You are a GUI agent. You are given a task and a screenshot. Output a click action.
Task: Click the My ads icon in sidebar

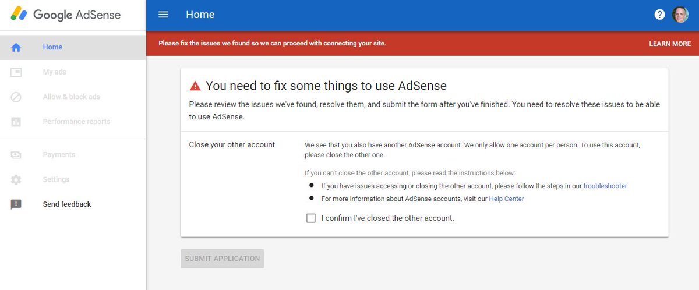pos(16,72)
